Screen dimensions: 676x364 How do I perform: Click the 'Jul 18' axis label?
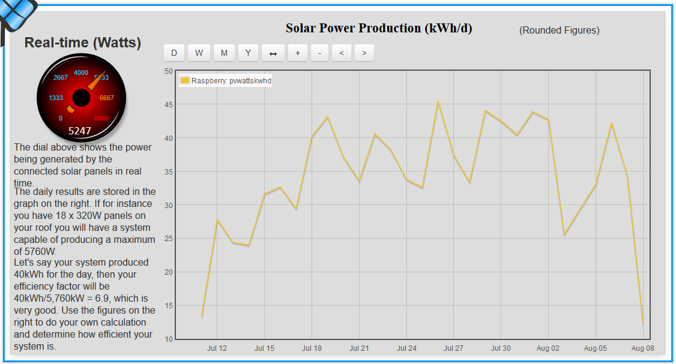(x=312, y=348)
